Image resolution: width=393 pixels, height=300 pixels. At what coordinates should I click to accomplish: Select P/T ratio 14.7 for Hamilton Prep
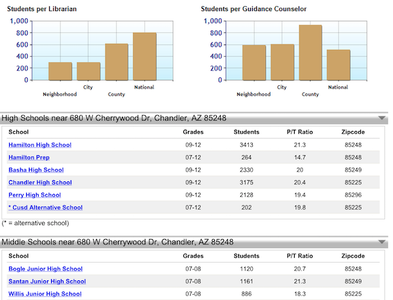pos(300,157)
